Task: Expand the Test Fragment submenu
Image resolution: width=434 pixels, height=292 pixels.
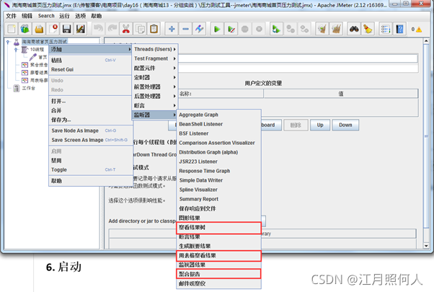Action: pos(155,58)
